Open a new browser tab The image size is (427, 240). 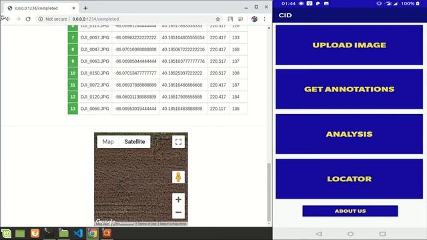[x=85, y=8]
